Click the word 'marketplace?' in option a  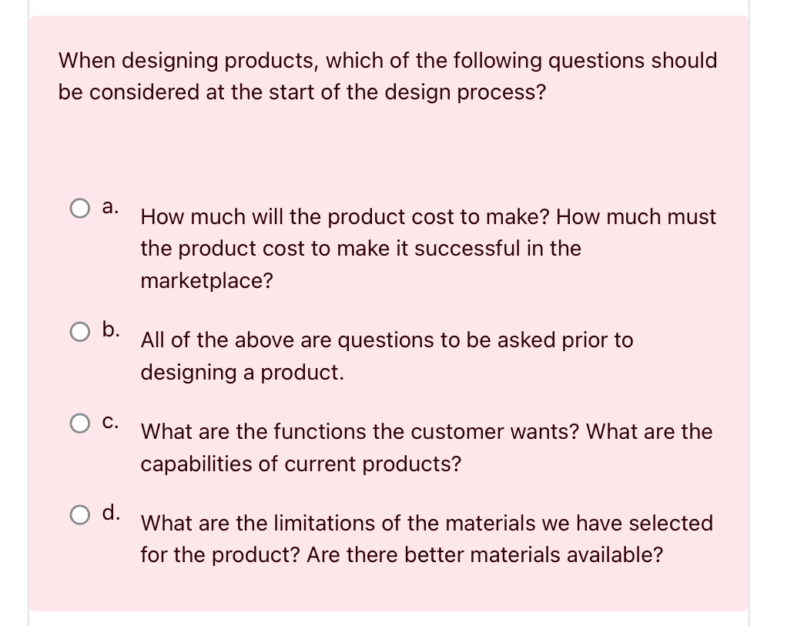(206, 281)
